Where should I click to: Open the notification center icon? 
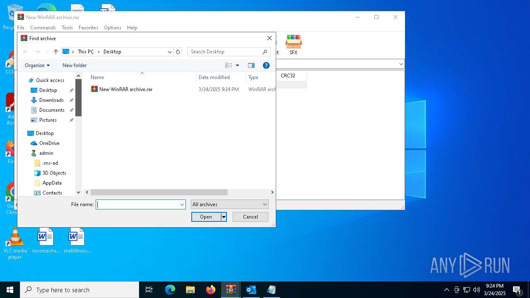coord(517,290)
